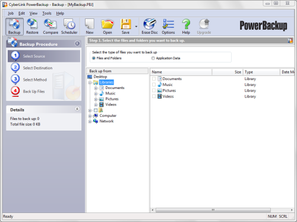Click the Documents icon in tree
Screen dimensions: 297x222
102,88
